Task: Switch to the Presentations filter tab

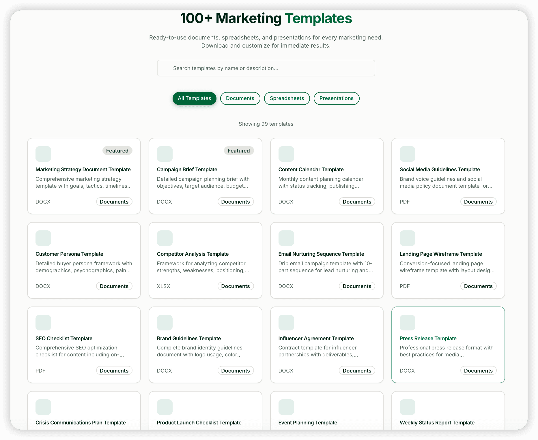Action: [336, 98]
